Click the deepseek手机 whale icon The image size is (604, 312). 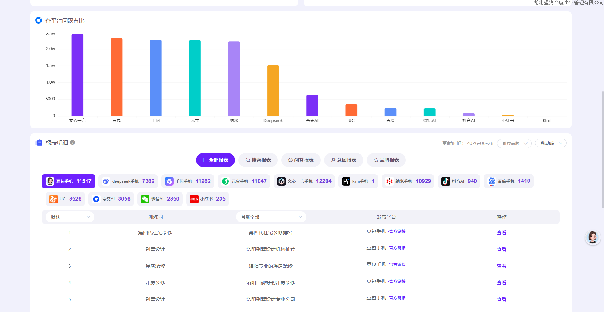click(106, 181)
